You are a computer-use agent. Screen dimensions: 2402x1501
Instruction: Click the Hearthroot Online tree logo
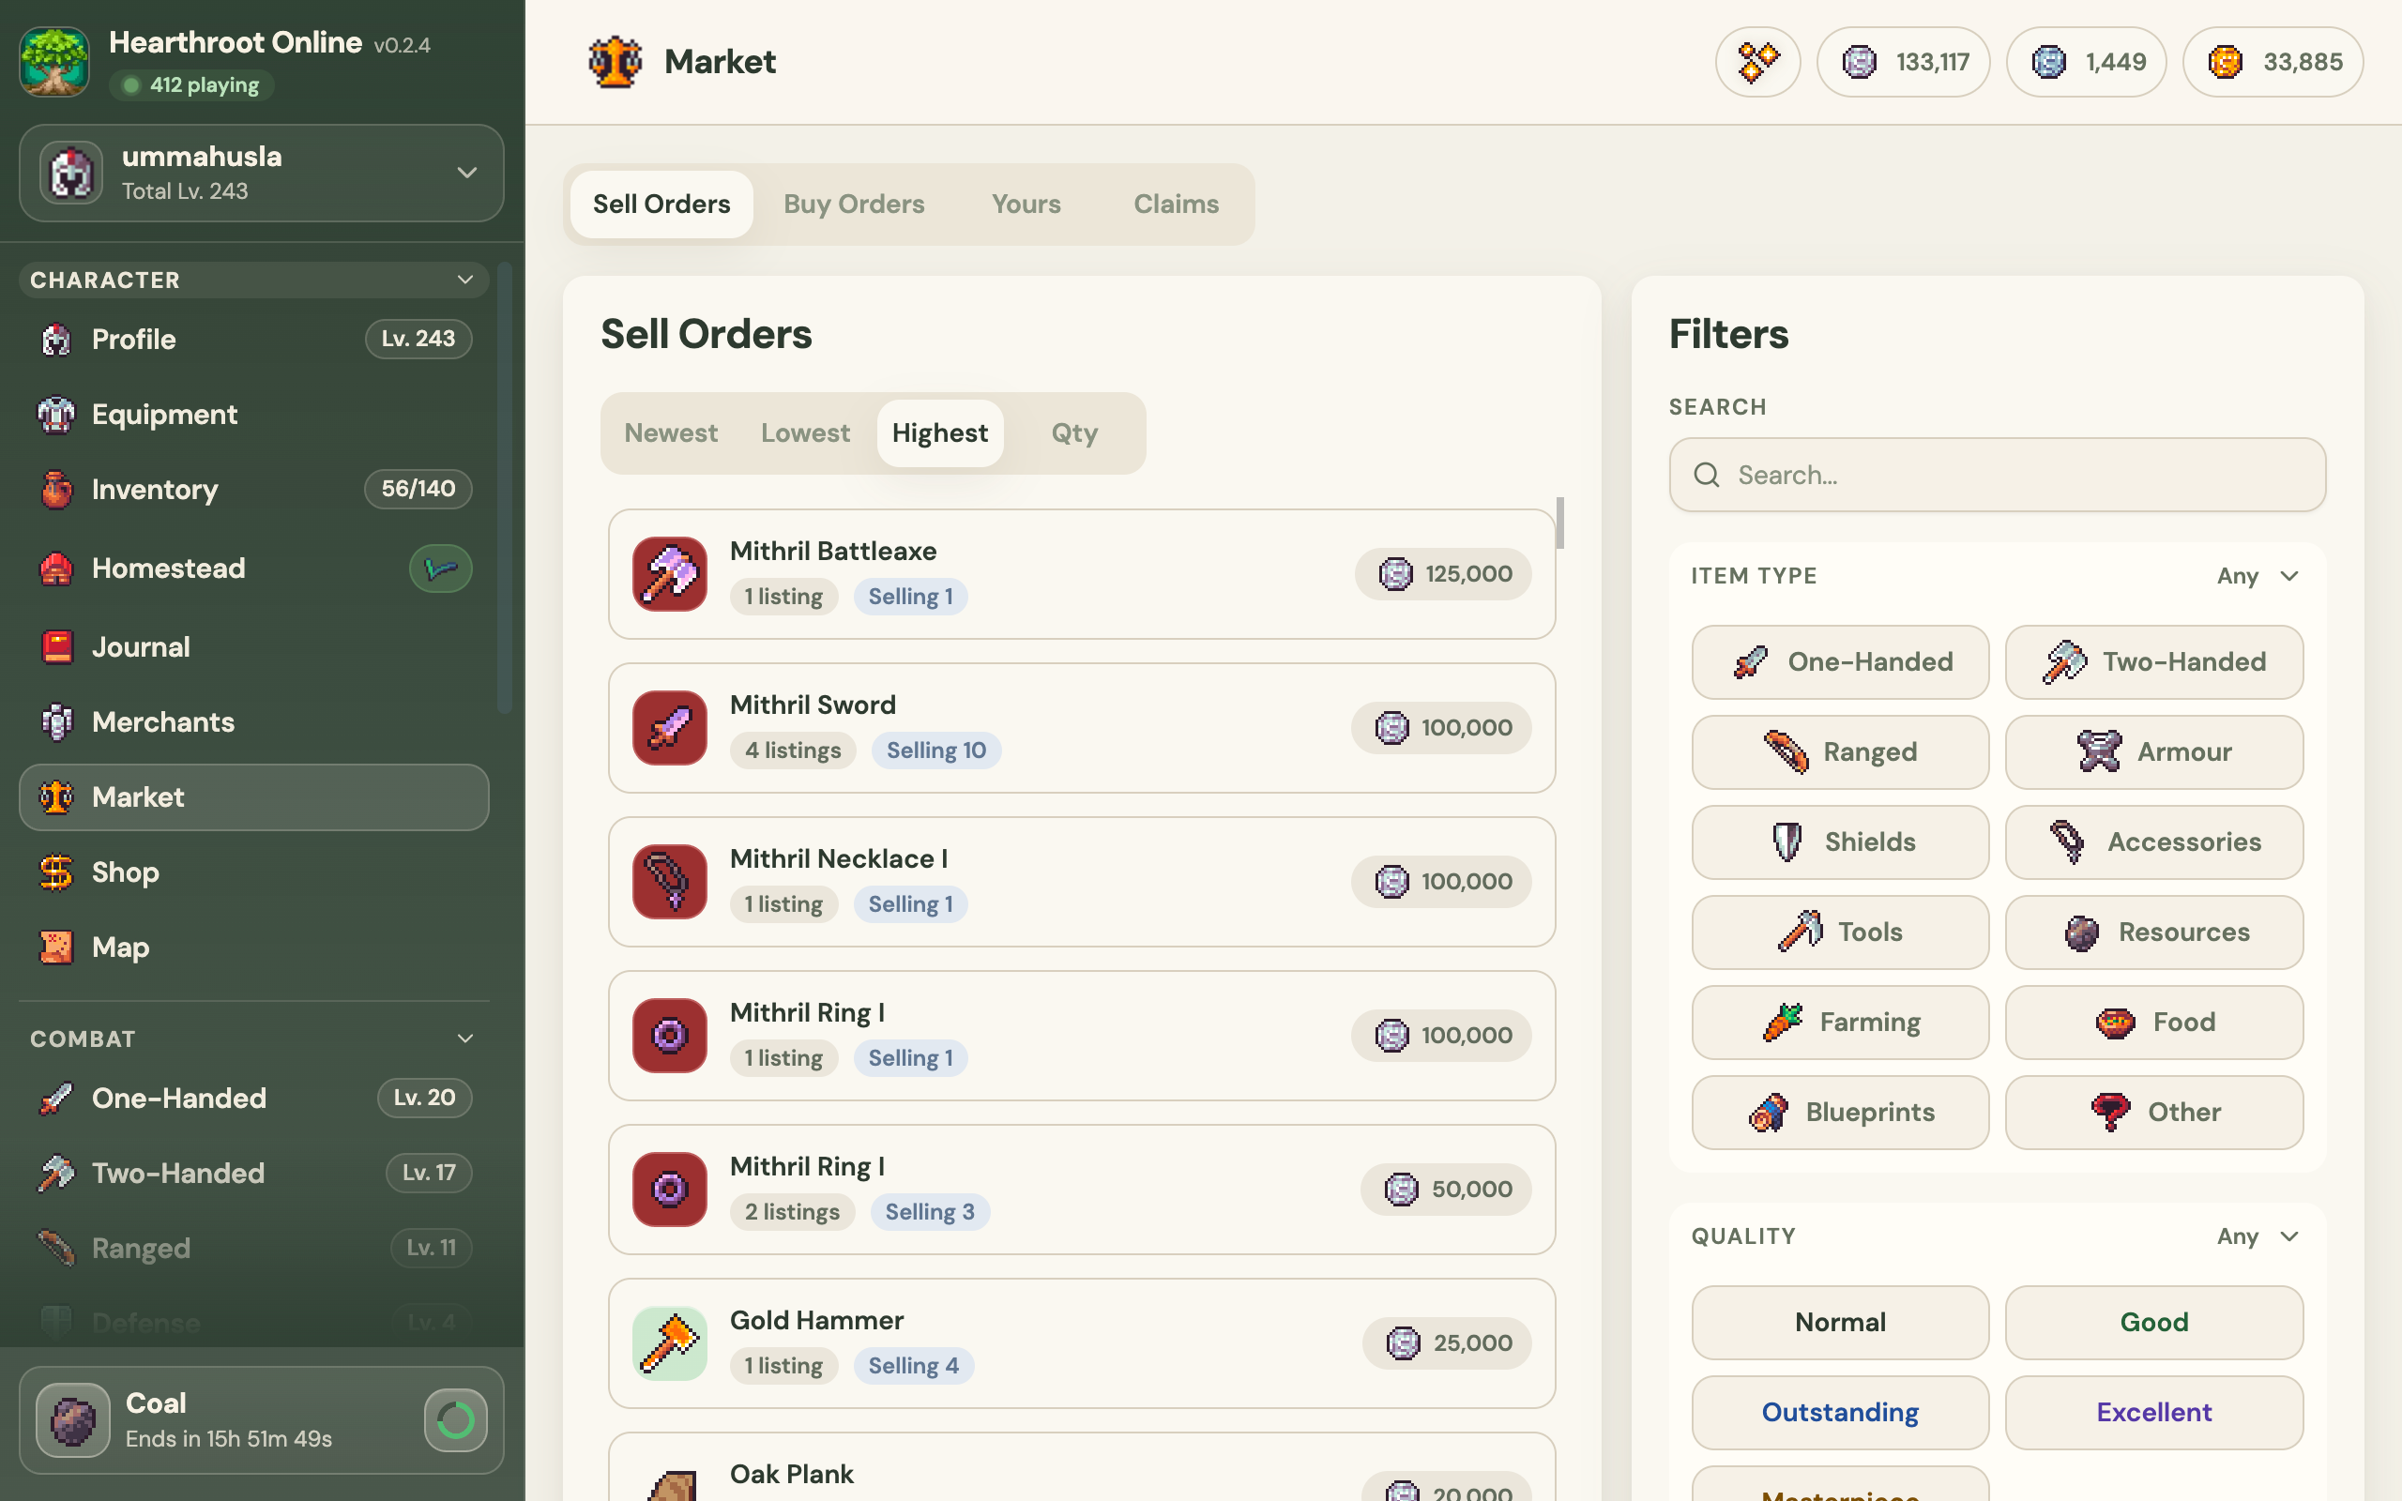pyautogui.click(x=54, y=62)
